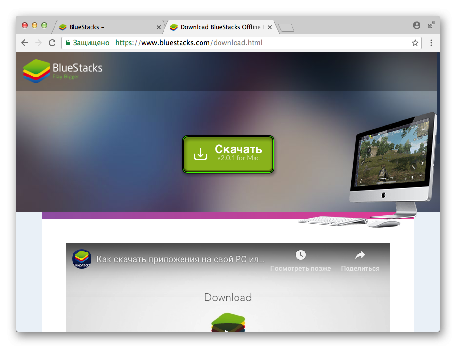Screen dimensions: 456x348
Task: Minimize the window with yellow button
Action: [35, 26]
